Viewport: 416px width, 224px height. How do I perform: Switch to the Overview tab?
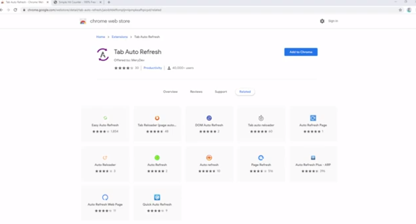point(170,92)
